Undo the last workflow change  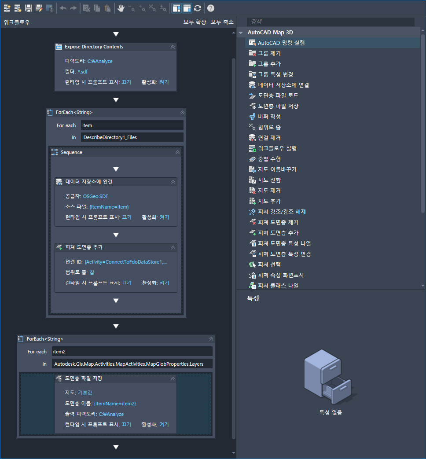click(63, 8)
